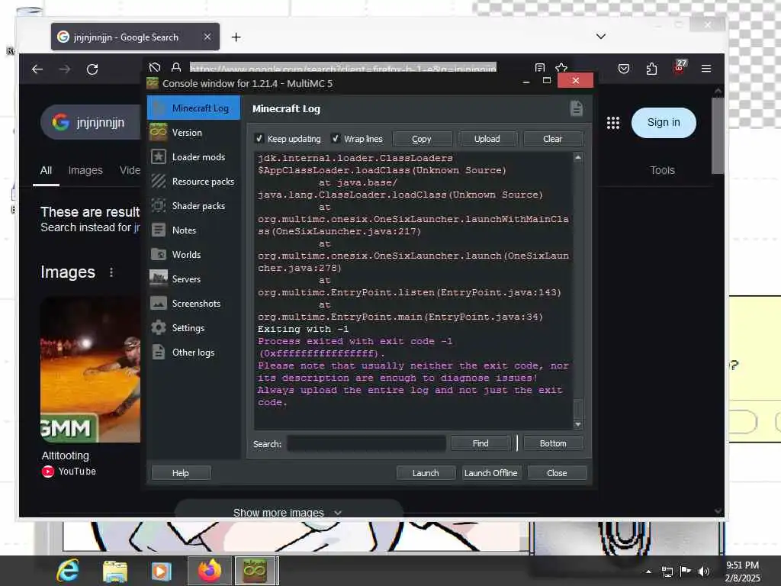Click the extension icon with 27 badge
The image size is (781, 586).
(x=680, y=67)
